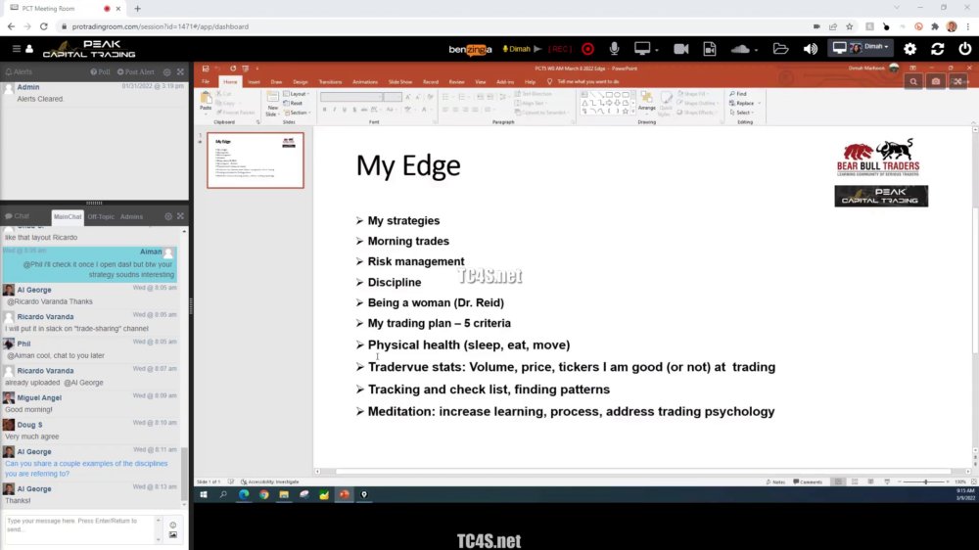Screen dimensions: 979x550
Task: Toggle the speaker volume icon
Action: click(811, 49)
